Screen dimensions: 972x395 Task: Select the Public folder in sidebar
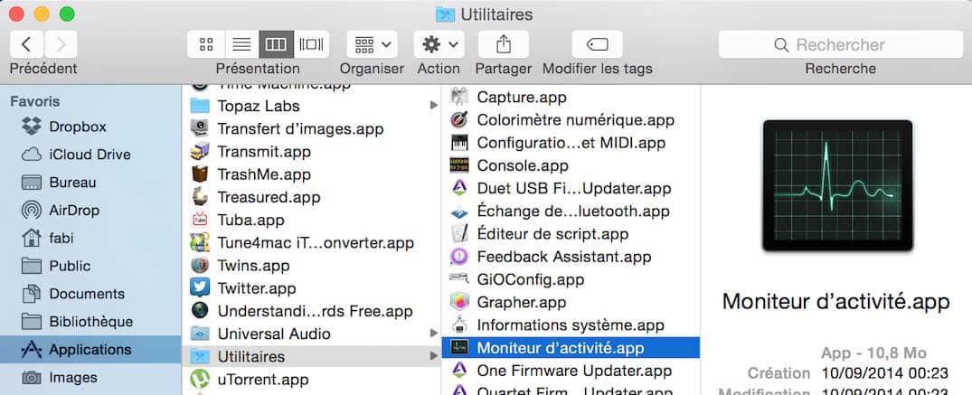pos(90,266)
